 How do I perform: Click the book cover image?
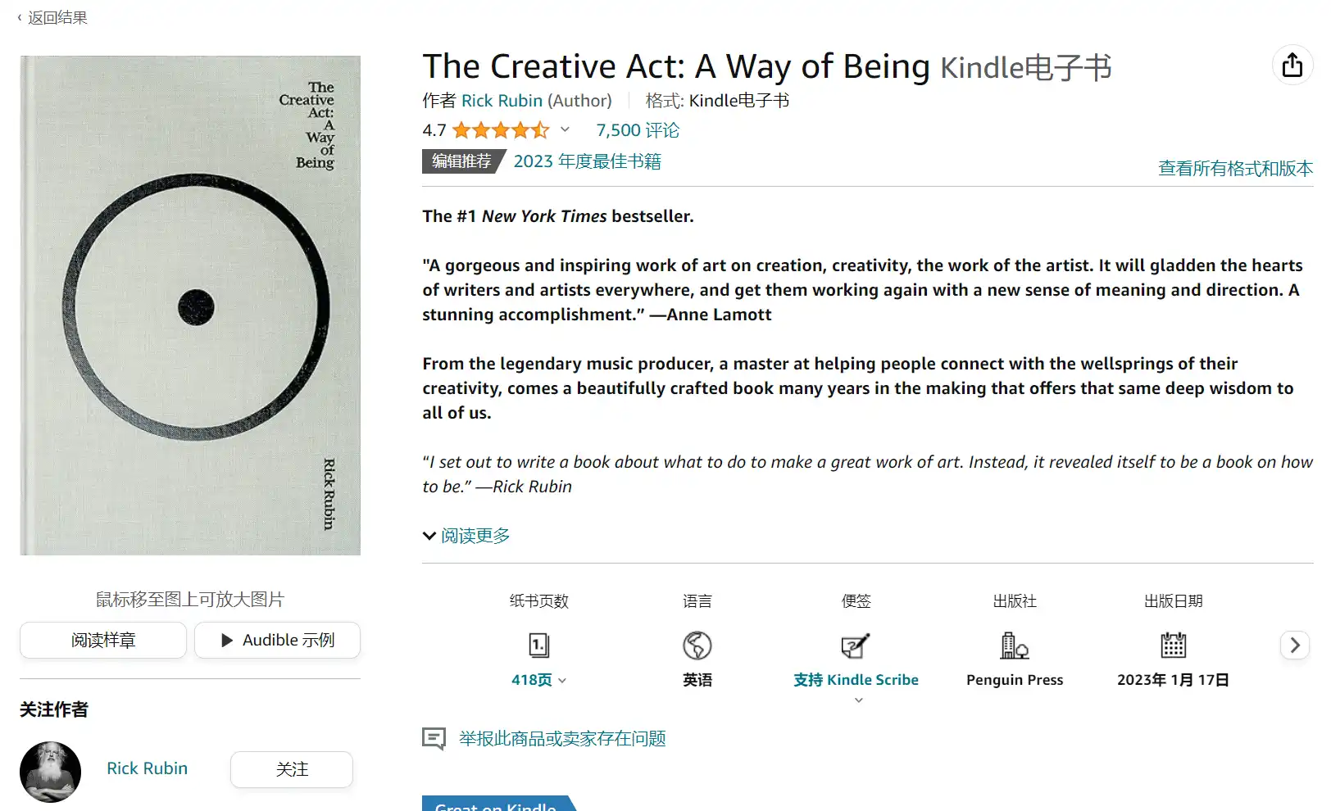190,306
